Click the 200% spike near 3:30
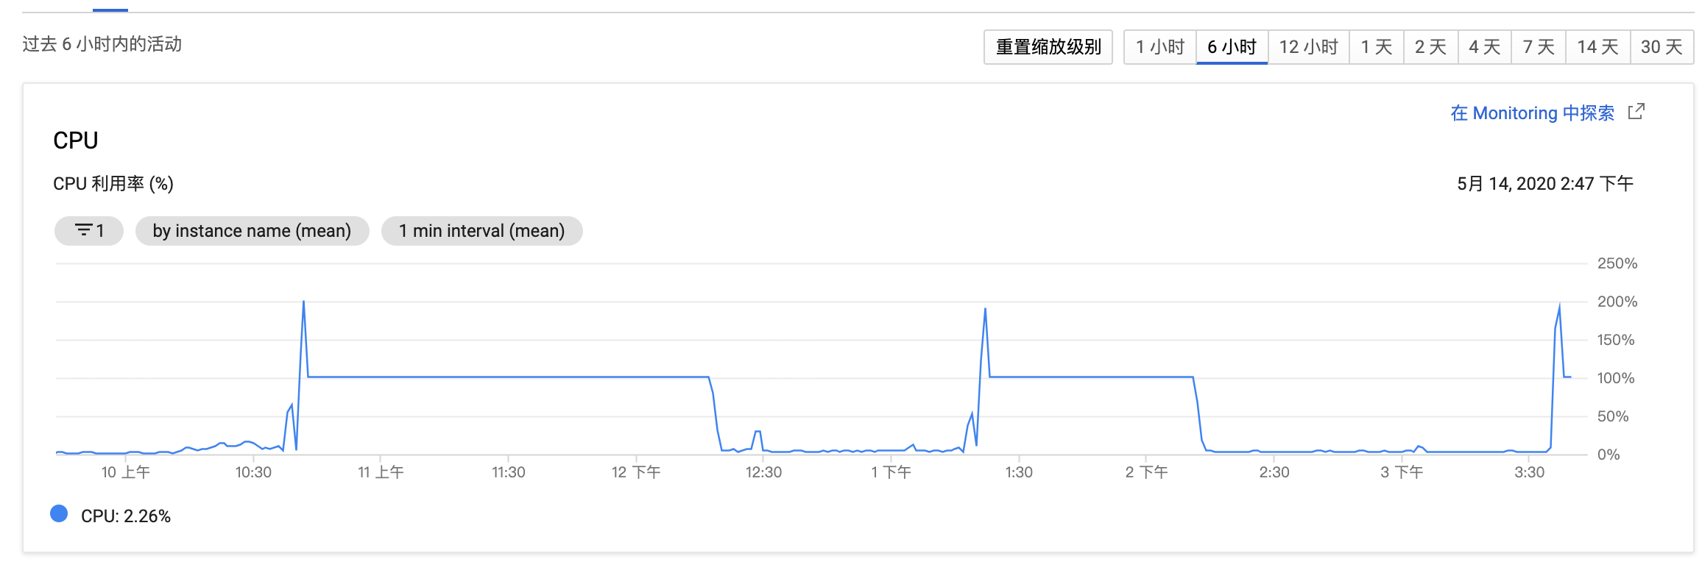 pos(1559,302)
